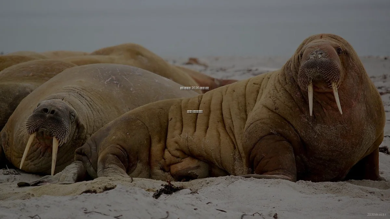Click the right walrus's left-side tusk
The width and height of the screenshot is (390, 219).
[x=310, y=99]
